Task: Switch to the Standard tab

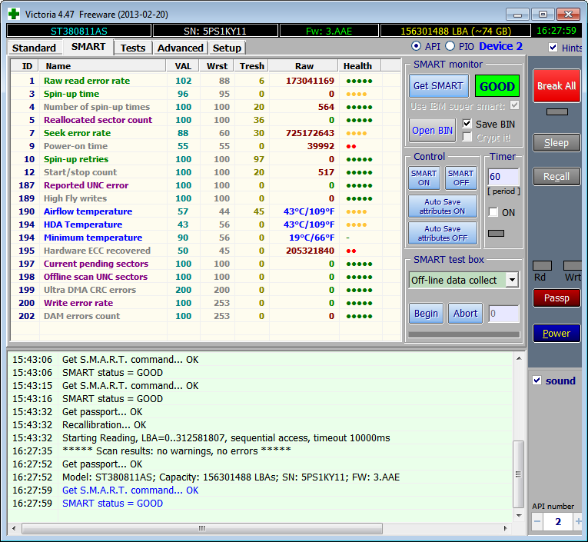Action: 34,48
